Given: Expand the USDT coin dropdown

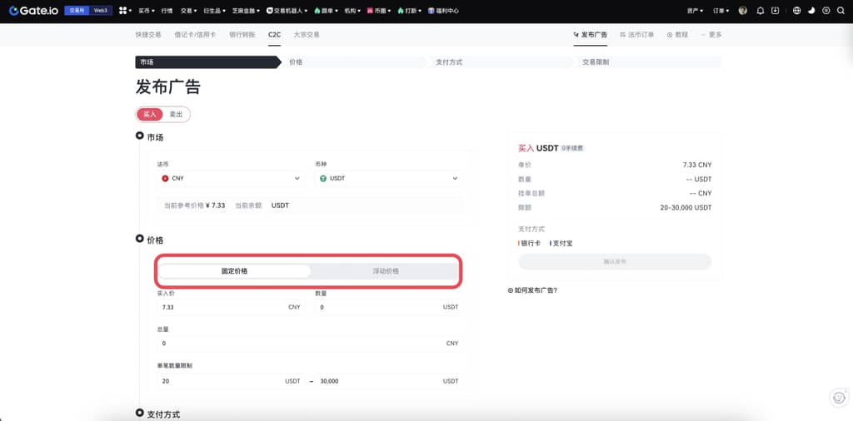Looking at the screenshot, I should click(389, 178).
